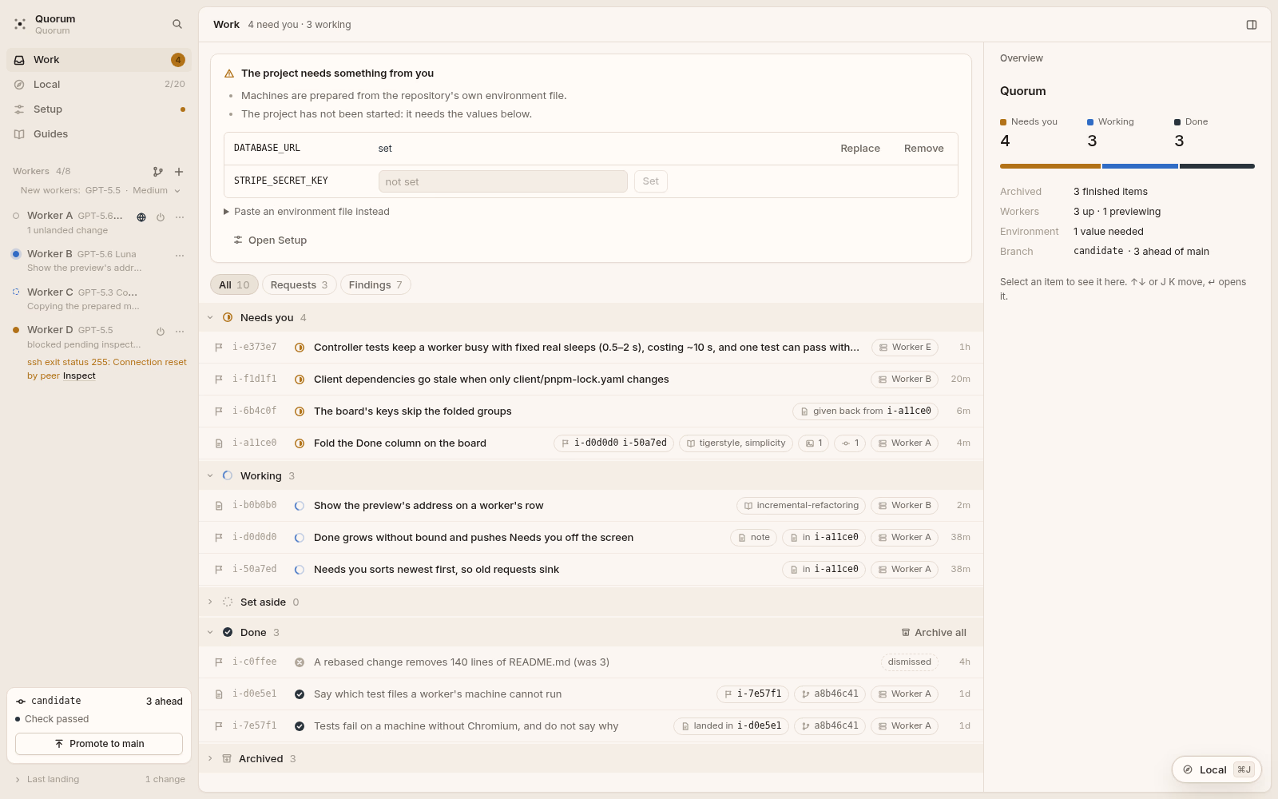Image resolution: width=1278 pixels, height=799 pixels.
Task: Remove the DATABASE_URL value
Action: click(x=924, y=149)
